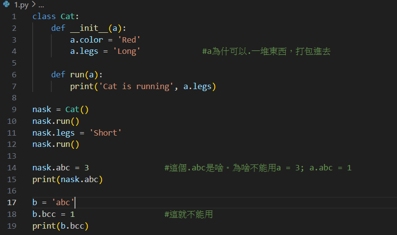
Task: Select line number 1 in gutter
Action: pyautogui.click(x=14, y=17)
